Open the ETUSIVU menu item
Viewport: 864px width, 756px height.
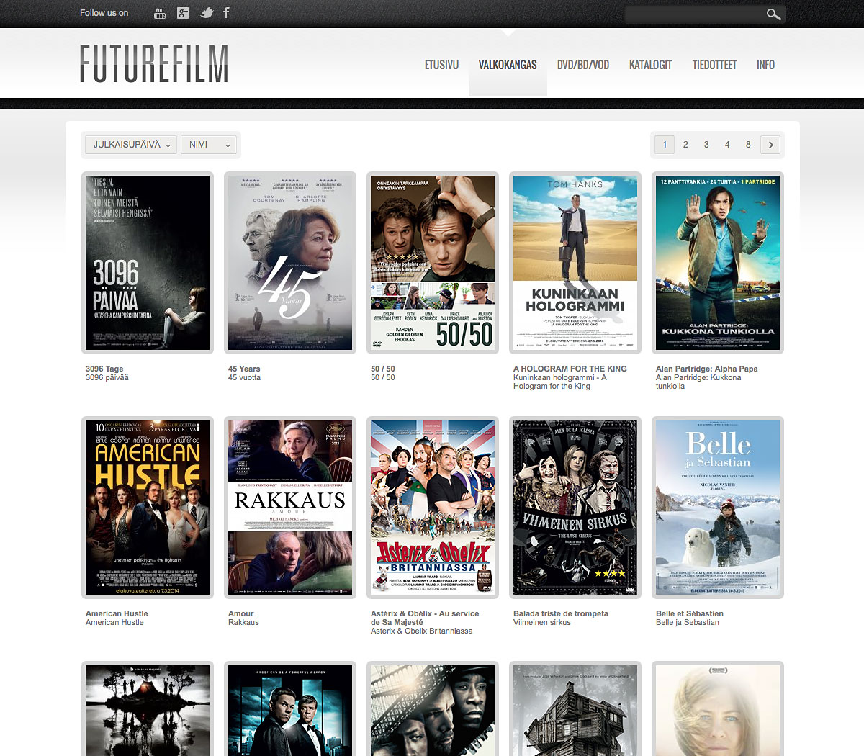(441, 65)
